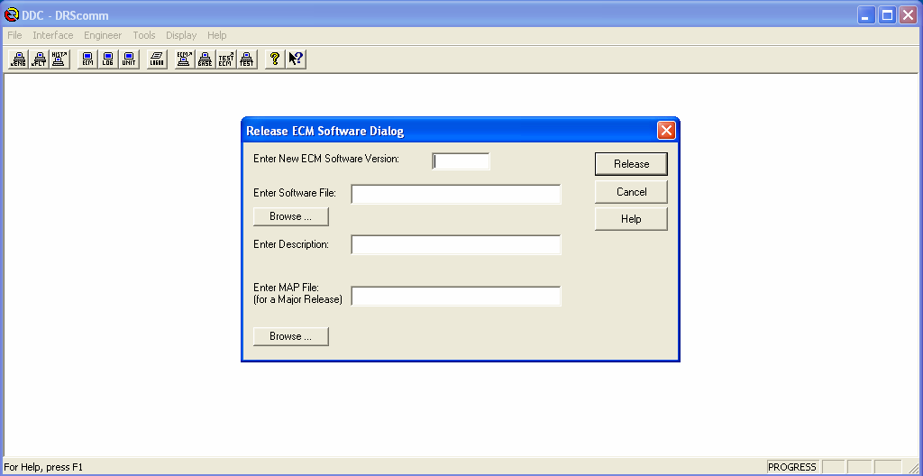Click the LOGON toolbar icon
This screenshot has width=923, height=476.
(157, 59)
